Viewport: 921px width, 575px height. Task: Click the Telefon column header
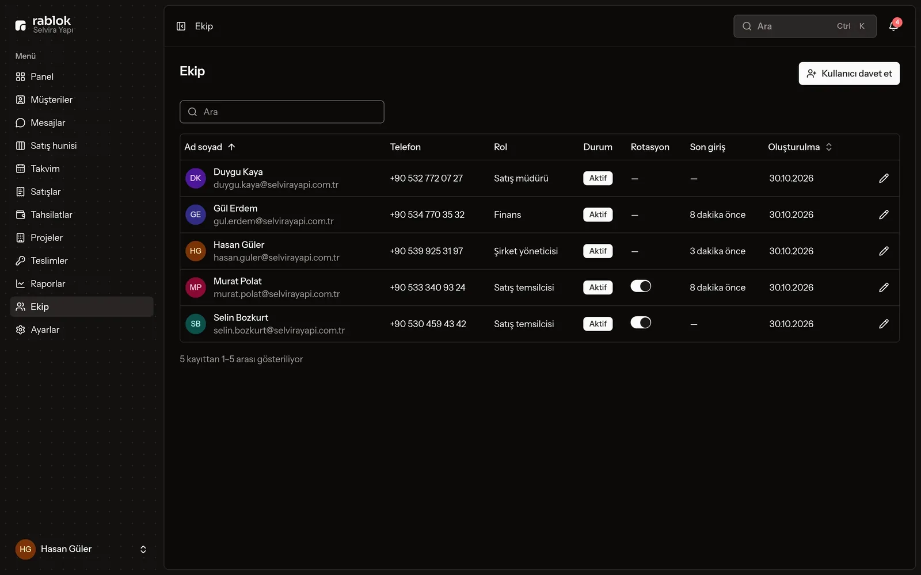point(405,147)
